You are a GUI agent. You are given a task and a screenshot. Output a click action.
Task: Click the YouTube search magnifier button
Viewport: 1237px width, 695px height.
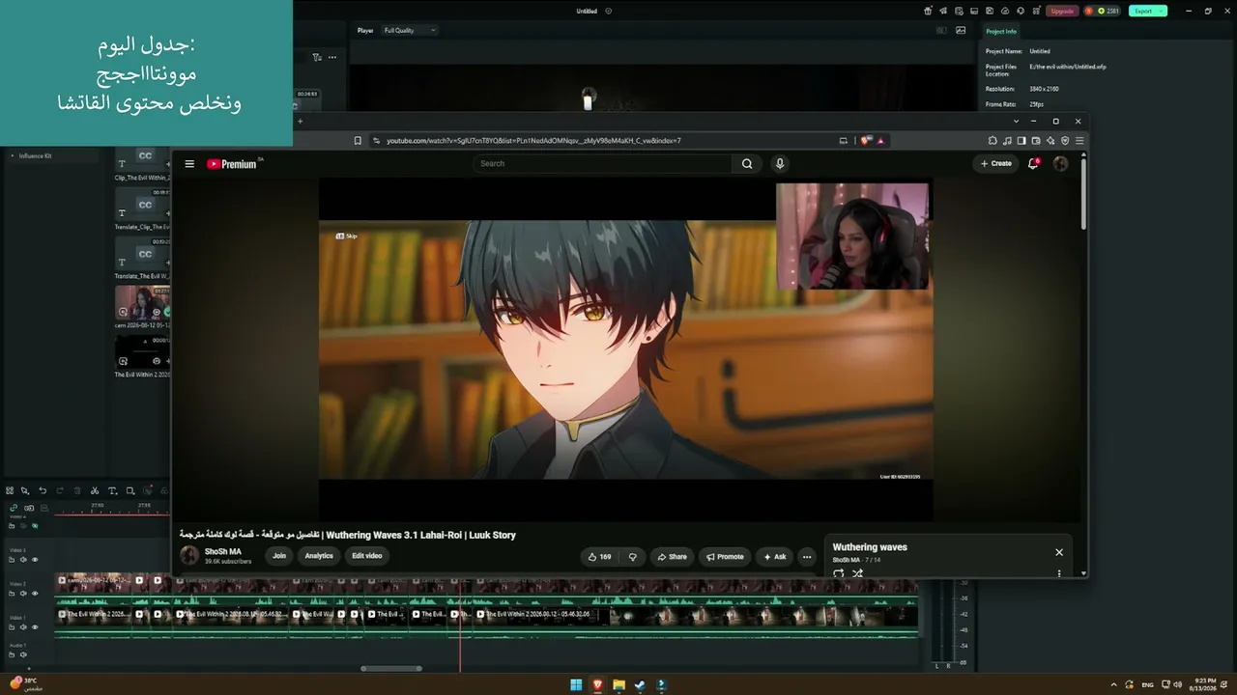pyautogui.click(x=747, y=164)
